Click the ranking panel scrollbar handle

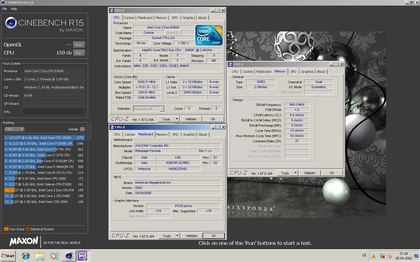point(90,131)
